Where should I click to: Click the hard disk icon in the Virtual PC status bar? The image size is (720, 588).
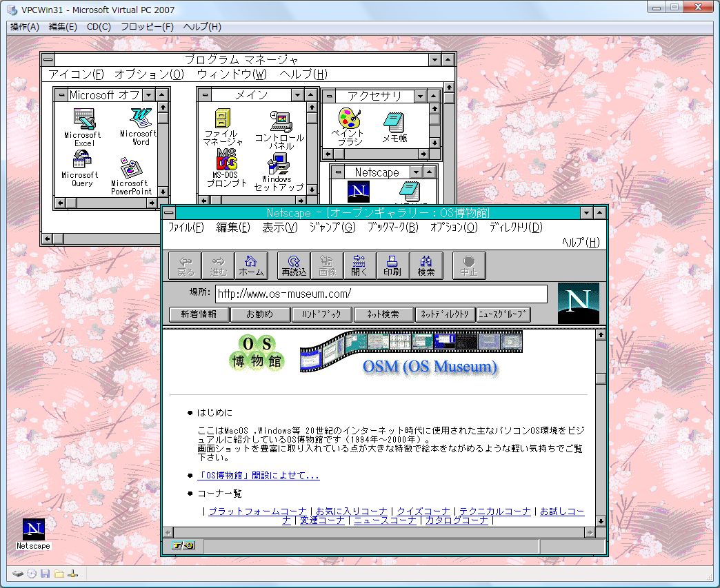point(18,574)
